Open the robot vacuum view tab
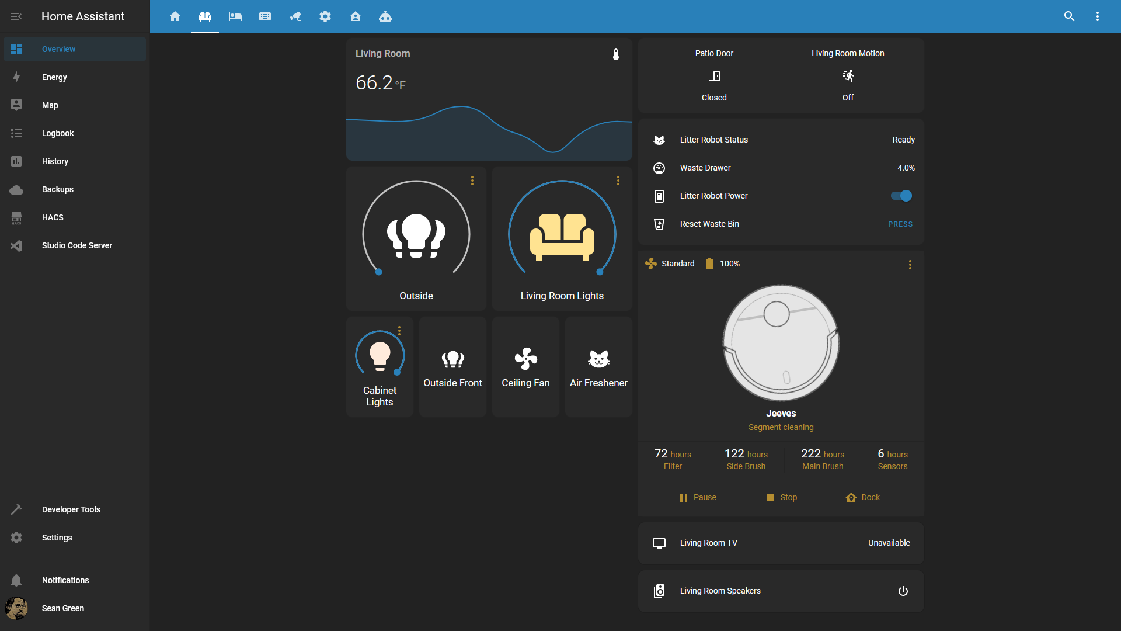The image size is (1121, 631). click(385, 16)
